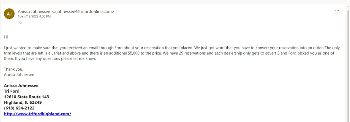Image resolution: width=350 pixels, height=122 pixels.
Task: Click the To: recipient line
Action: (x=20, y=22)
